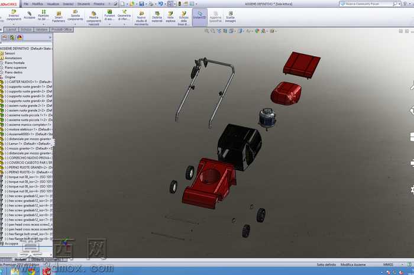The width and height of the screenshot is (414, 275).
Task: Click the New document icon
Action: coord(122,4)
